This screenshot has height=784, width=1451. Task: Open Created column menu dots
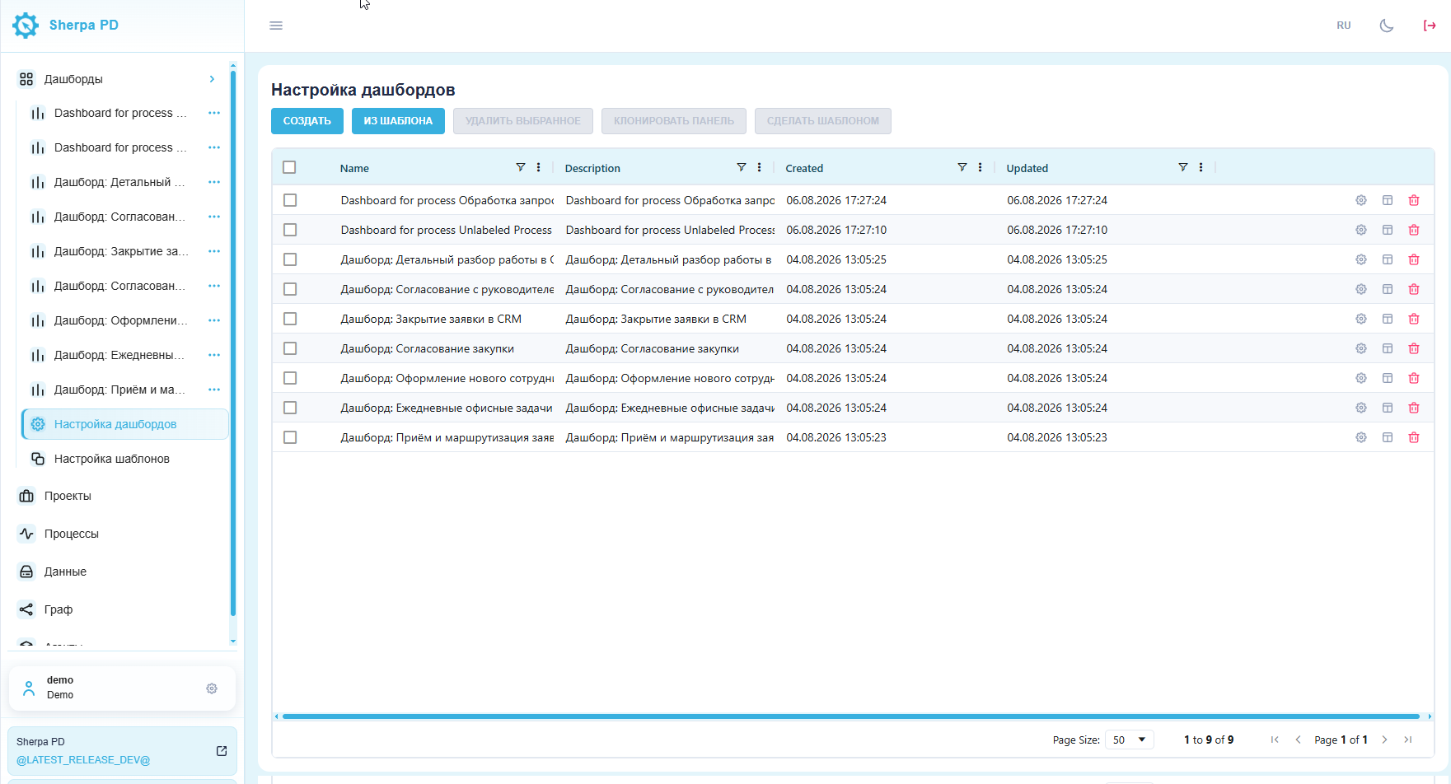pyautogui.click(x=980, y=167)
